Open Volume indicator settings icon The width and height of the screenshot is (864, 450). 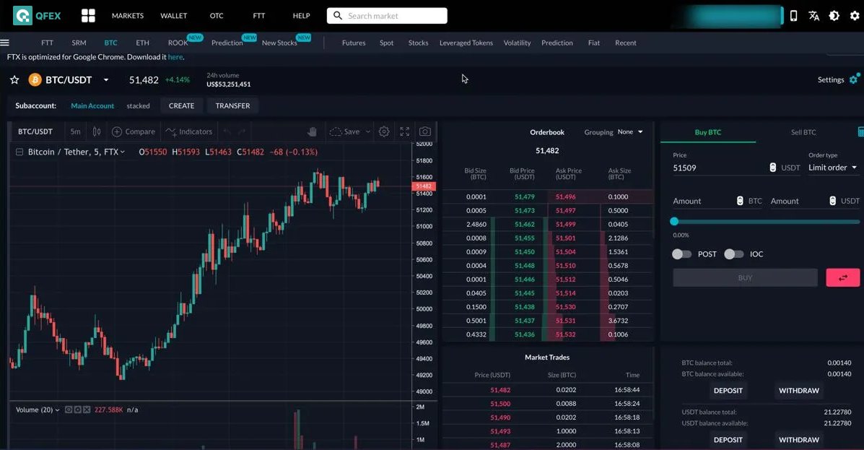pos(78,410)
